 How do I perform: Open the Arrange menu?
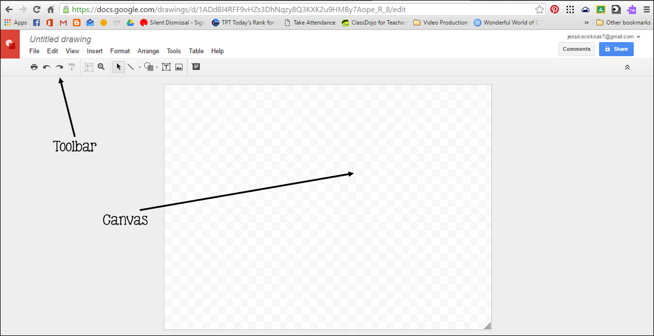click(148, 51)
